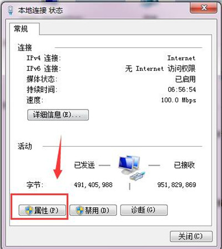Click the 媒体状态 已启用 value
This screenshot has width=222, height=249.
coord(185,79)
